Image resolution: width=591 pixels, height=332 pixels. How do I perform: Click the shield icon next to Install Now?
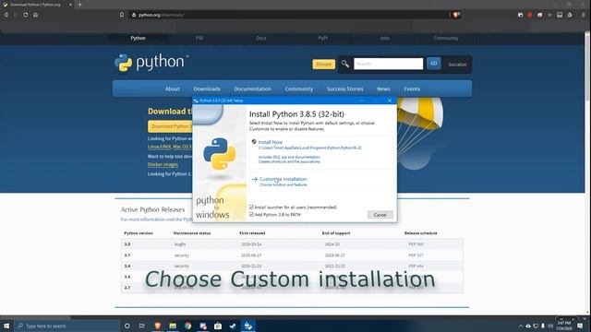click(x=254, y=142)
